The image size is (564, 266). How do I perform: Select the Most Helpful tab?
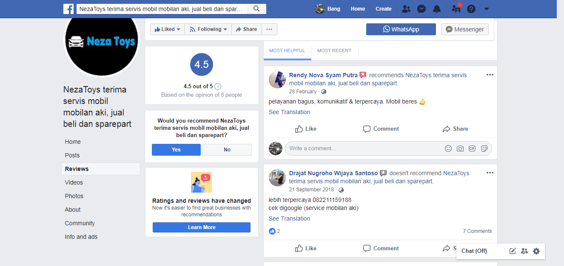(287, 50)
